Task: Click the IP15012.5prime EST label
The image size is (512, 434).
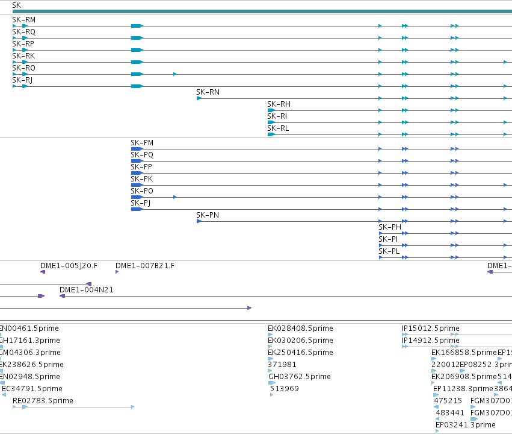Action: pos(431,329)
